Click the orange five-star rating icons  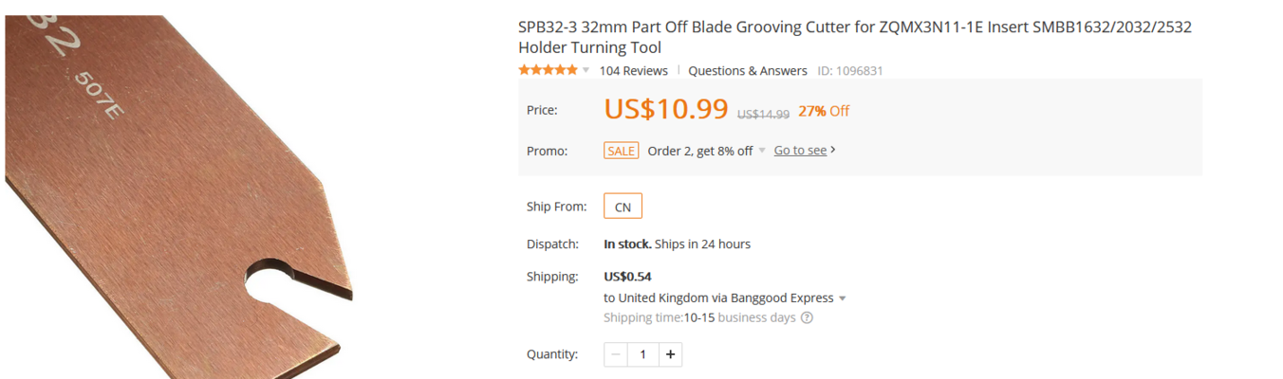(548, 70)
